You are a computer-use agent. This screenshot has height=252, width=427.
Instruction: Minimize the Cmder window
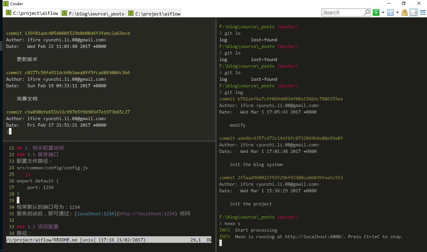click(389, 4)
